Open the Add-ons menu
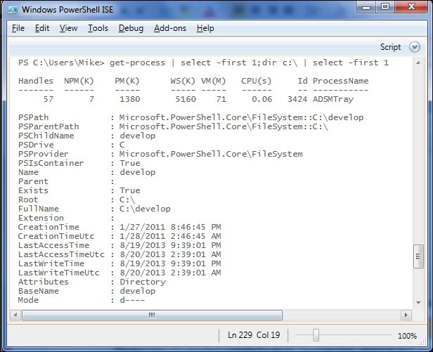Image resolution: width=433 pixels, height=352 pixels. [170, 28]
